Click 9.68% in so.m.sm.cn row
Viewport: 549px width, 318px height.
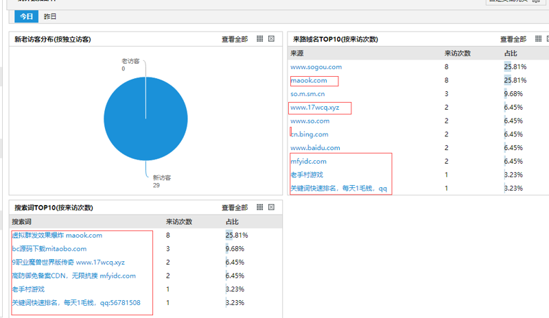click(513, 94)
